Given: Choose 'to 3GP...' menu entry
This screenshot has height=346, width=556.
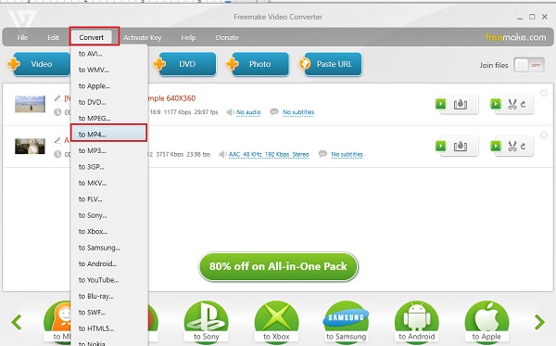Looking at the screenshot, I should click(108, 166).
